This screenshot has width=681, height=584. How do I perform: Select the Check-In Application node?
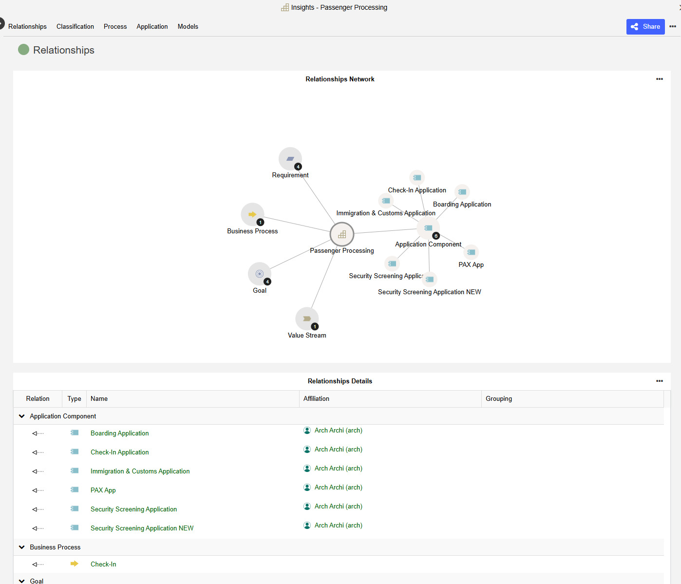click(417, 177)
